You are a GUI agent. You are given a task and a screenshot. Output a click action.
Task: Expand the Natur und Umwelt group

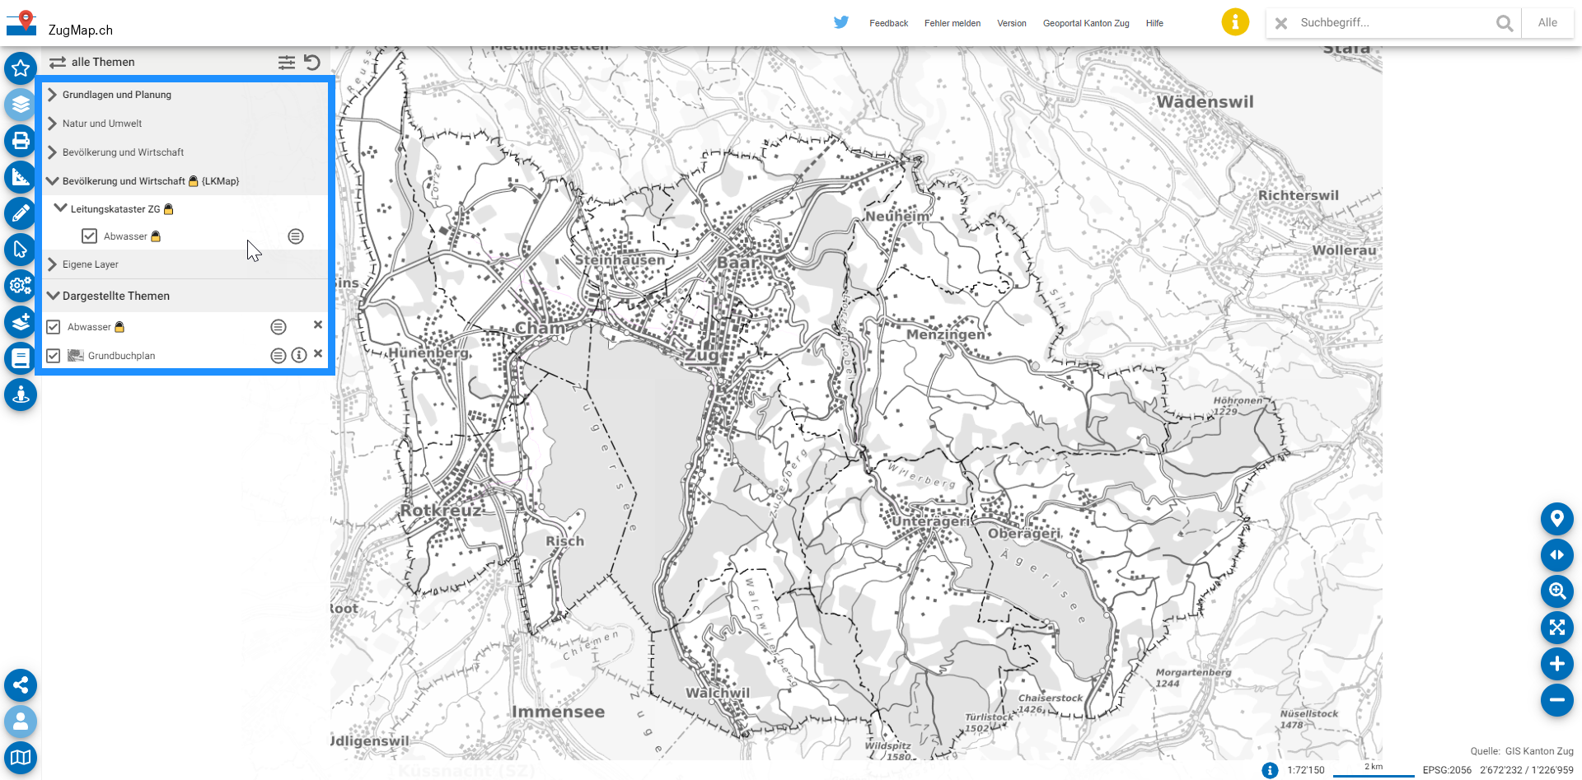click(53, 124)
